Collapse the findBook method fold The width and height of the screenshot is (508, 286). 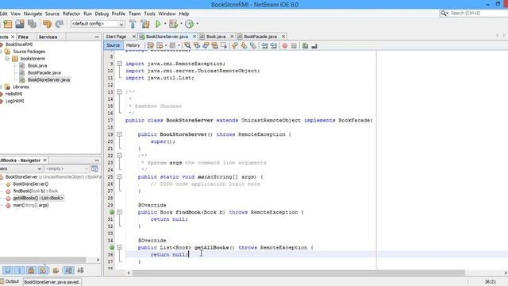click(120, 212)
